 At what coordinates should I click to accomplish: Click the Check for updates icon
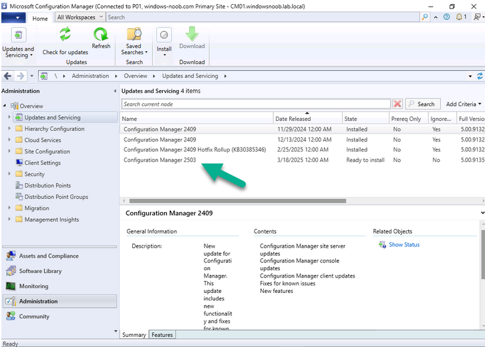(65, 34)
